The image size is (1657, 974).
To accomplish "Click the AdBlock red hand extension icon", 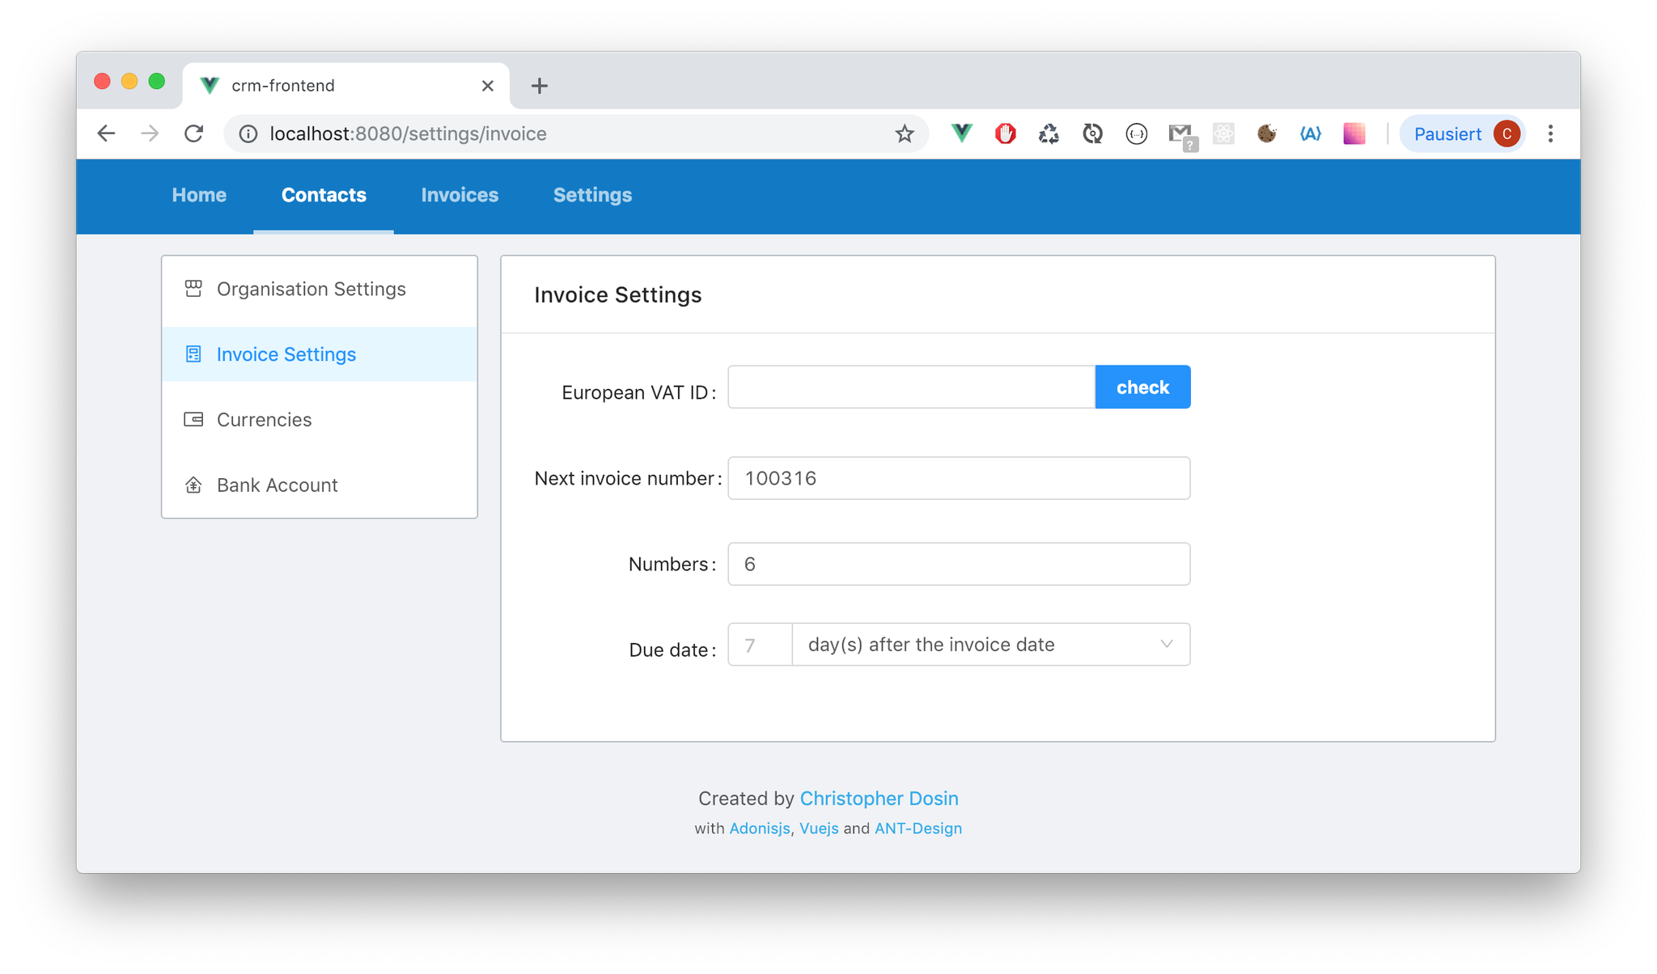I will [1005, 133].
